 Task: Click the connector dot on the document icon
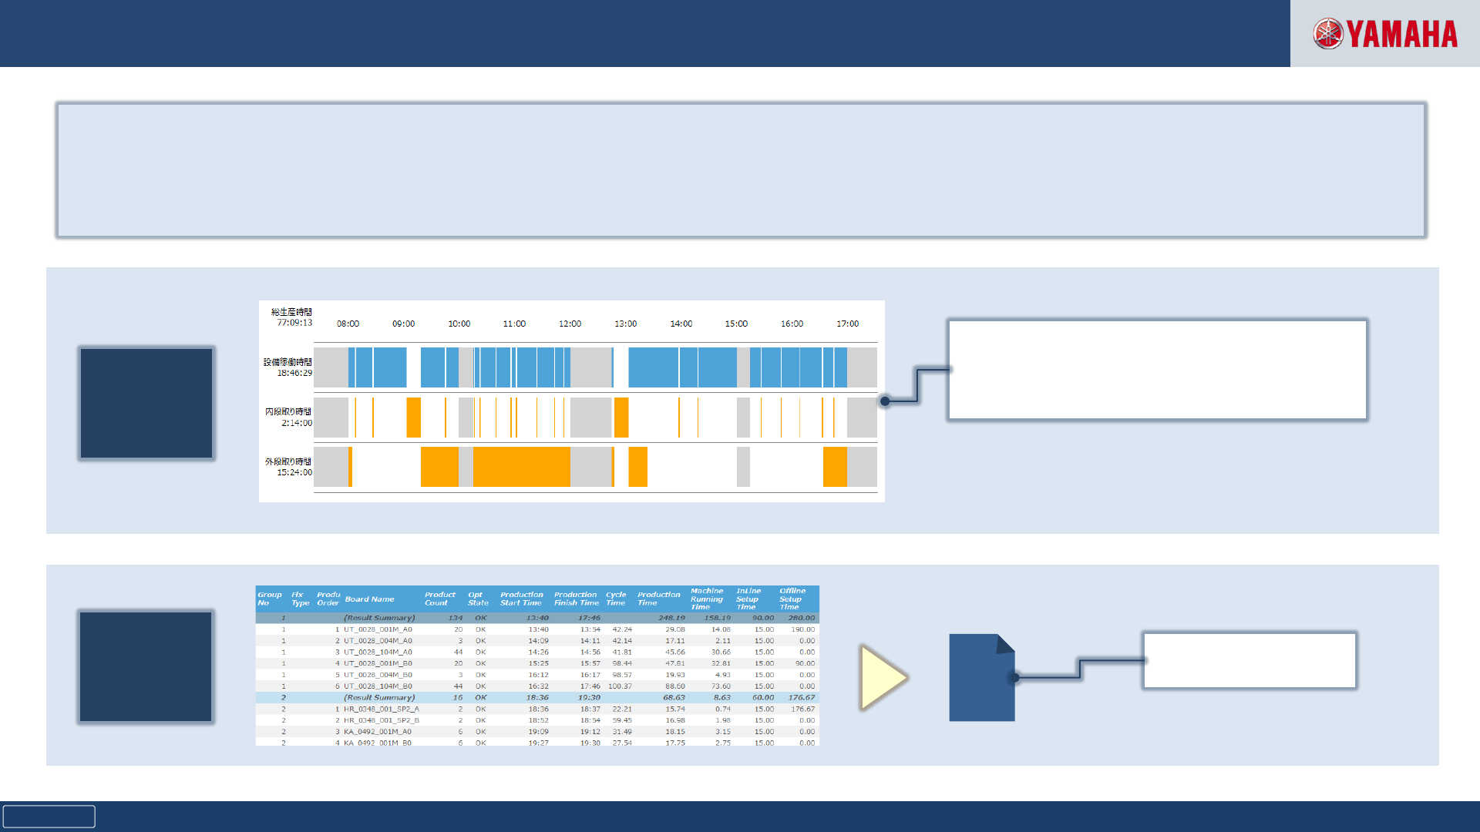point(1015,678)
